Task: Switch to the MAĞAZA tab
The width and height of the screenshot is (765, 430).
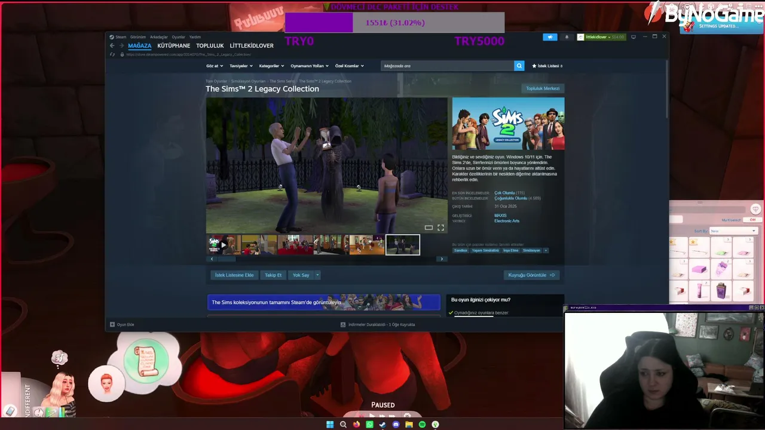Action: [139, 45]
